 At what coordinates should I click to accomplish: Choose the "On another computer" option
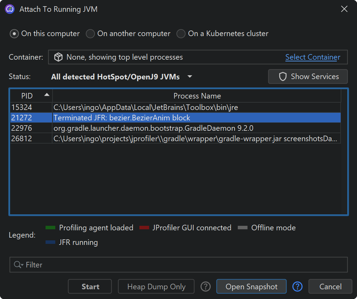click(x=90, y=34)
